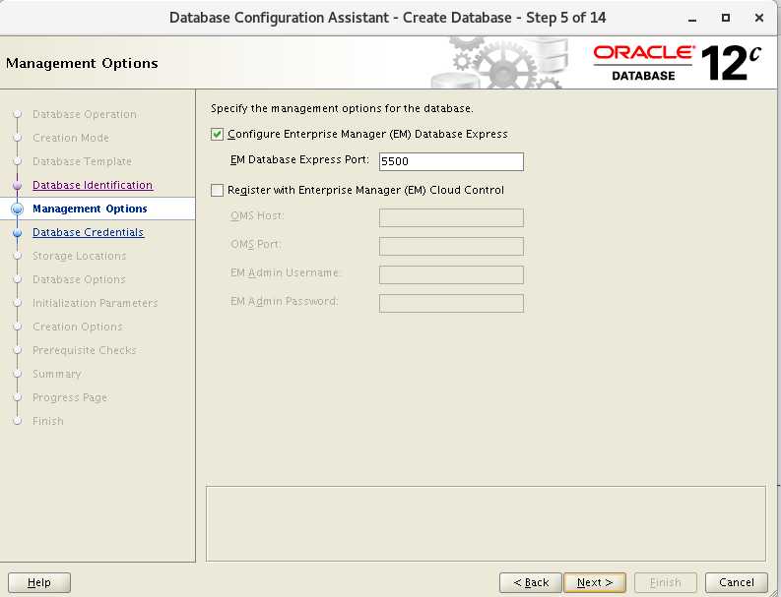
Task: Click the Finish step in sidebar
Action: pos(48,421)
